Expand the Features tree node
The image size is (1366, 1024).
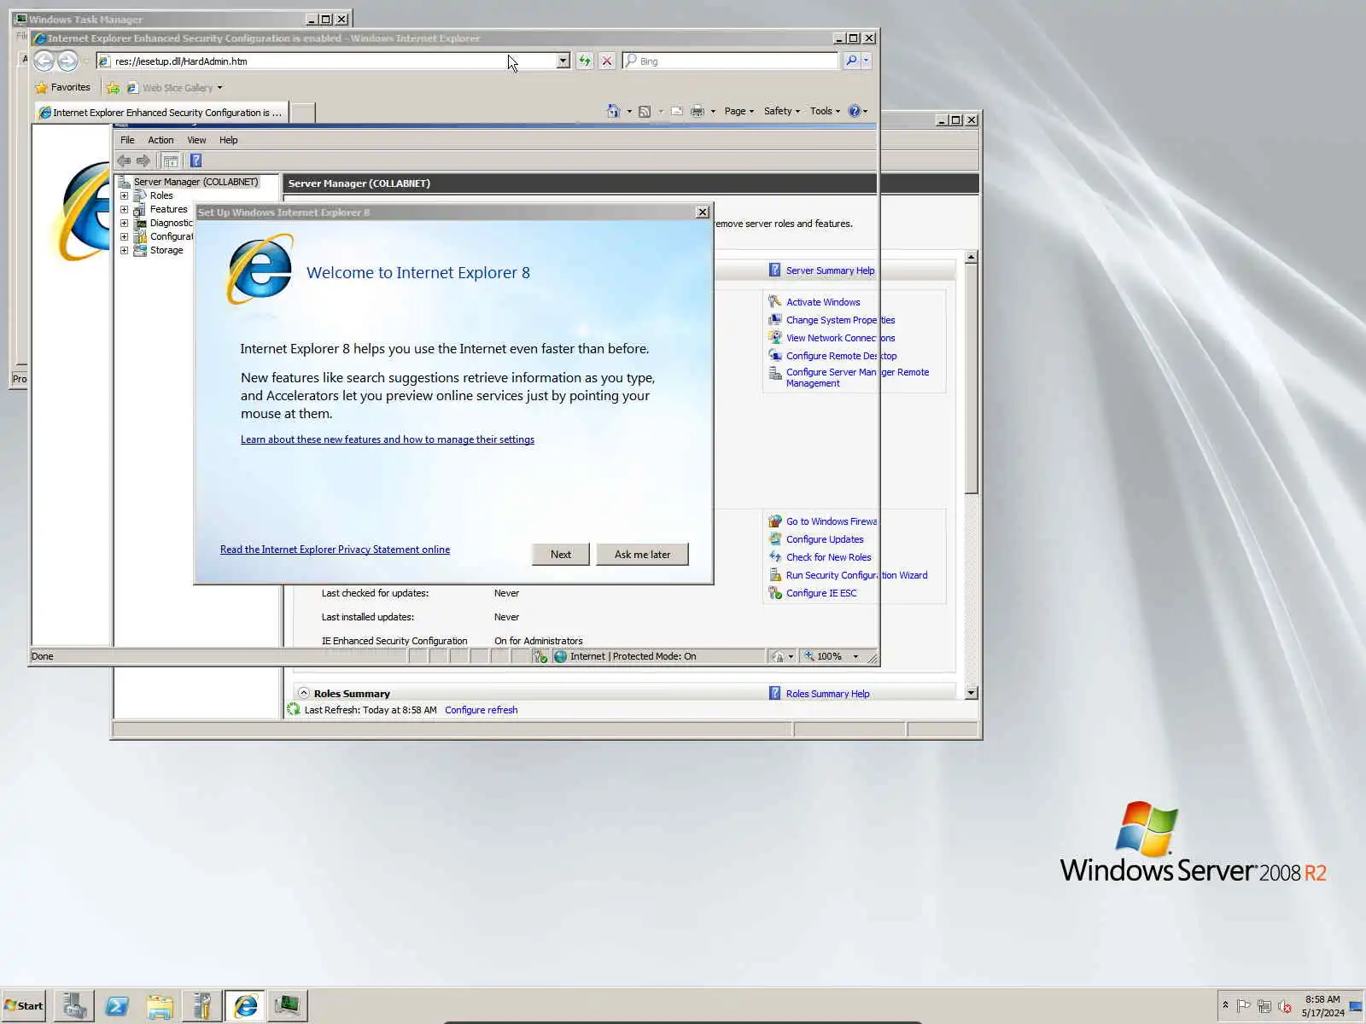click(124, 209)
